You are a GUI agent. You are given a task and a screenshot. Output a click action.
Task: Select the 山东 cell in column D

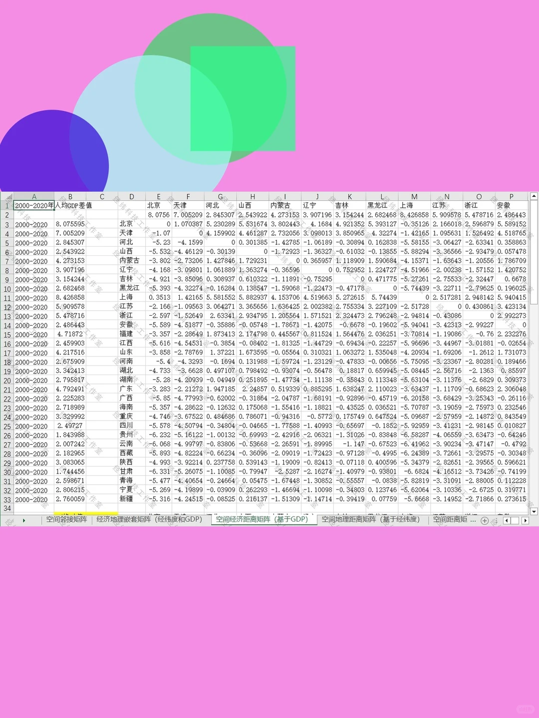(x=132, y=353)
